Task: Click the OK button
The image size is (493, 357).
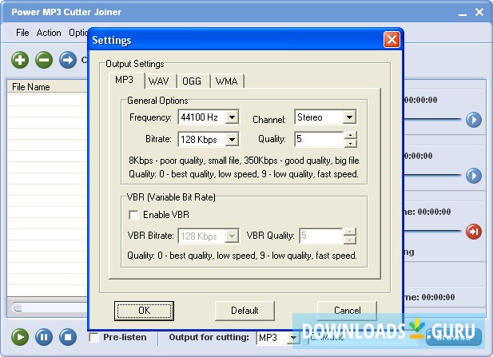Action: (144, 310)
